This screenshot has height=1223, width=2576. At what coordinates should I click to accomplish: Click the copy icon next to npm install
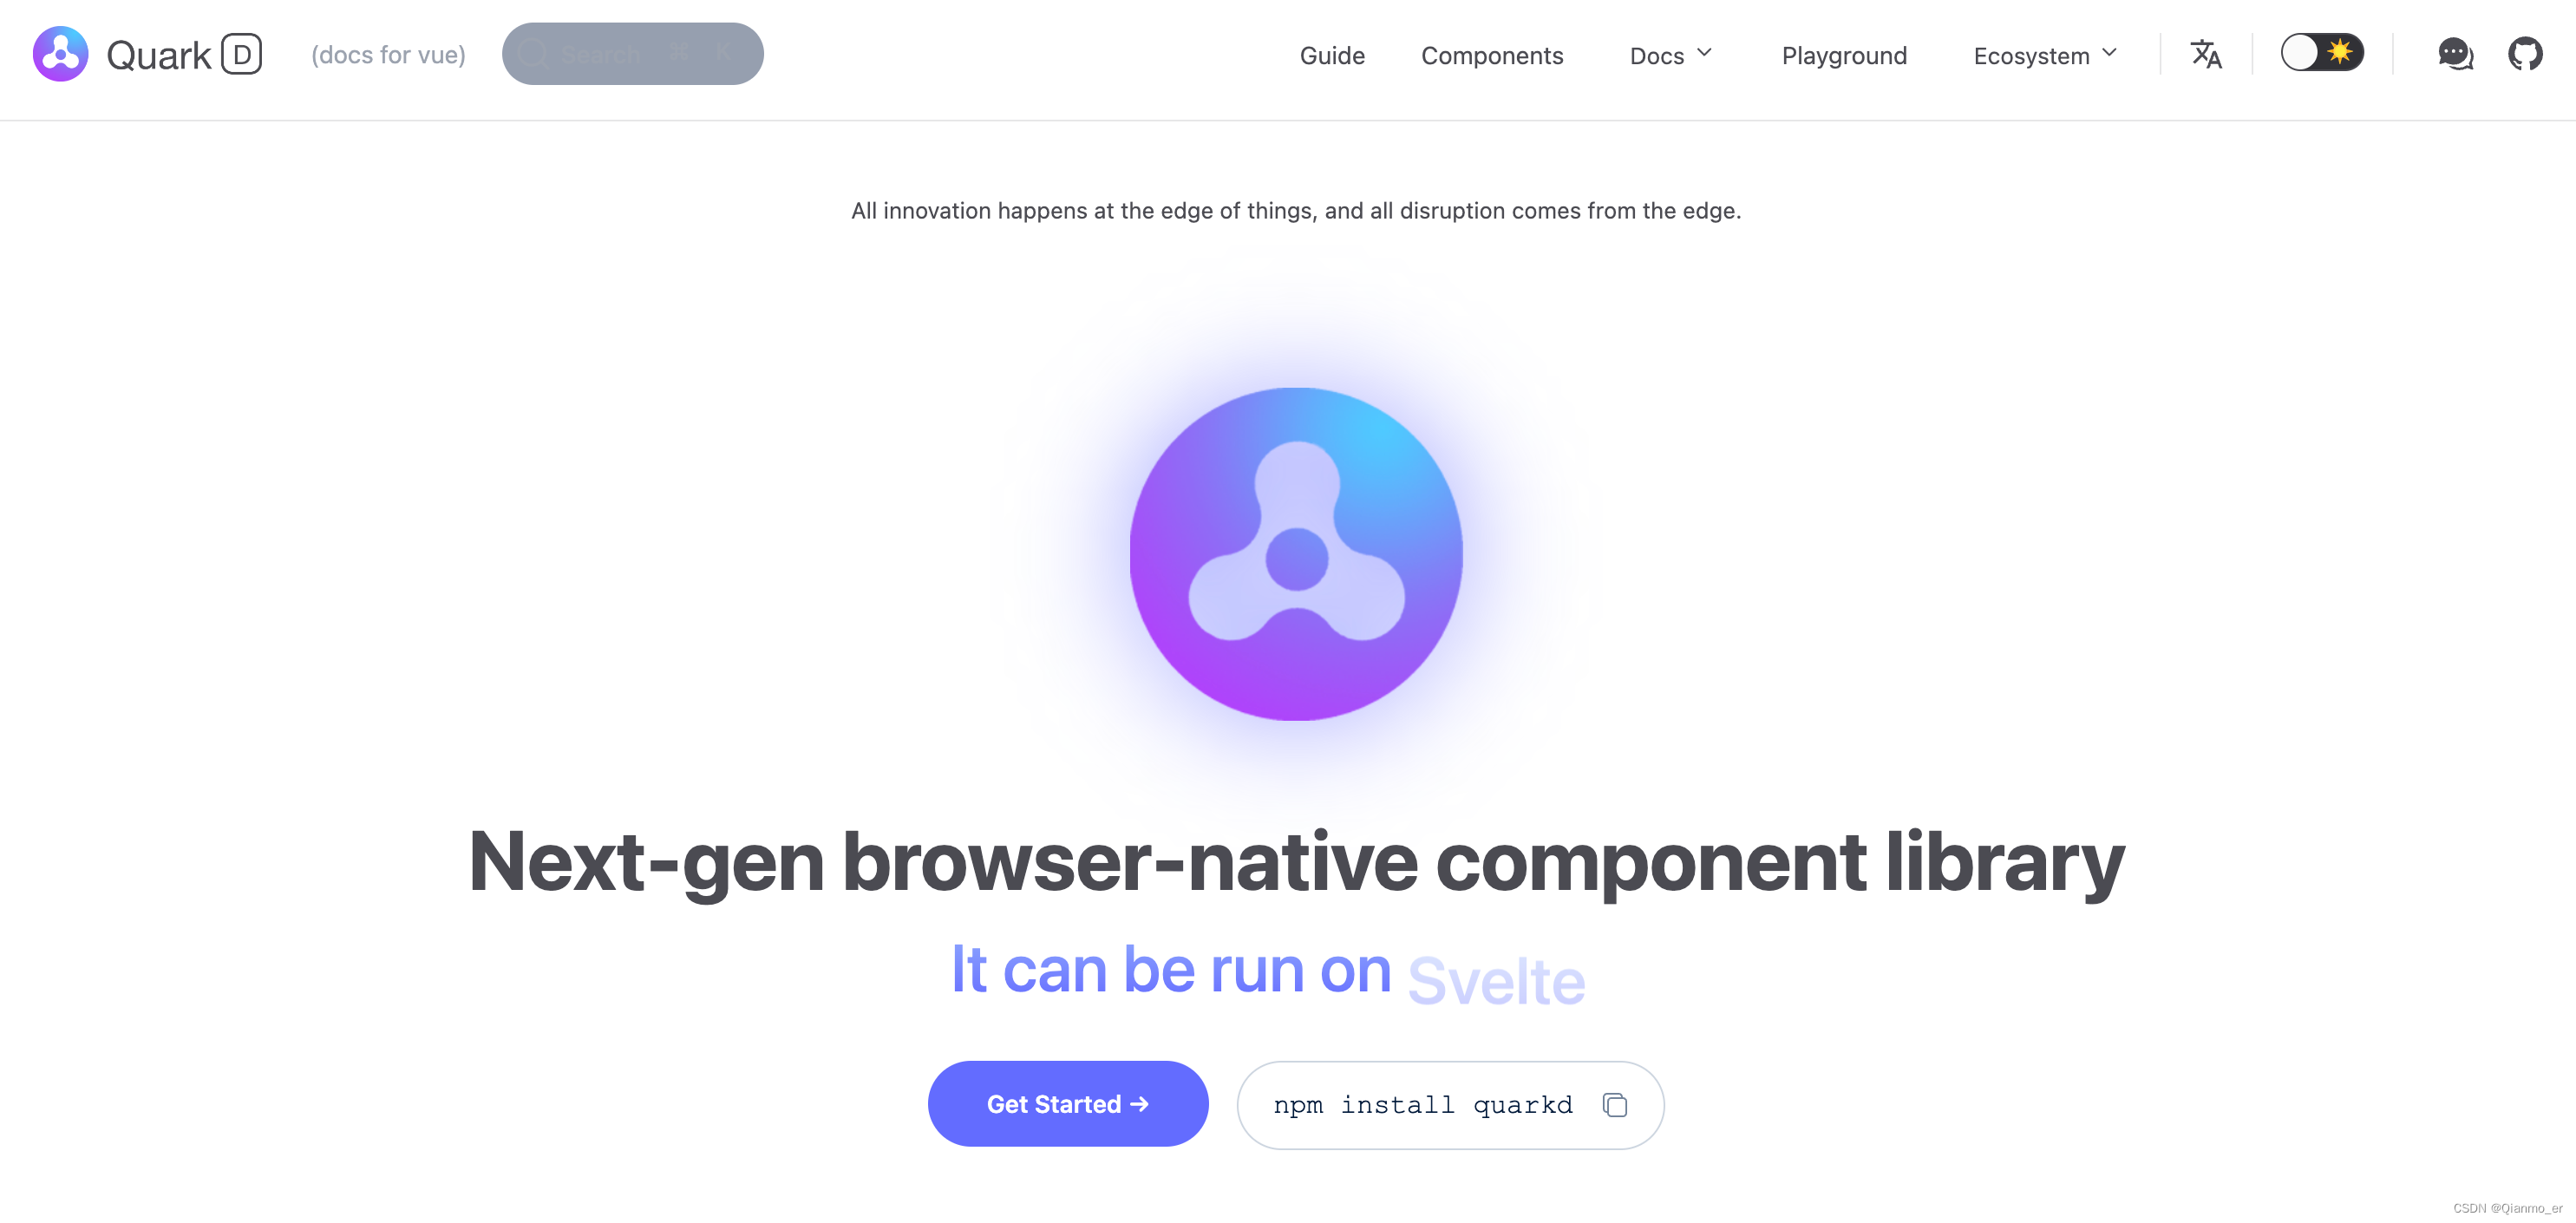coord(1617,1103)
